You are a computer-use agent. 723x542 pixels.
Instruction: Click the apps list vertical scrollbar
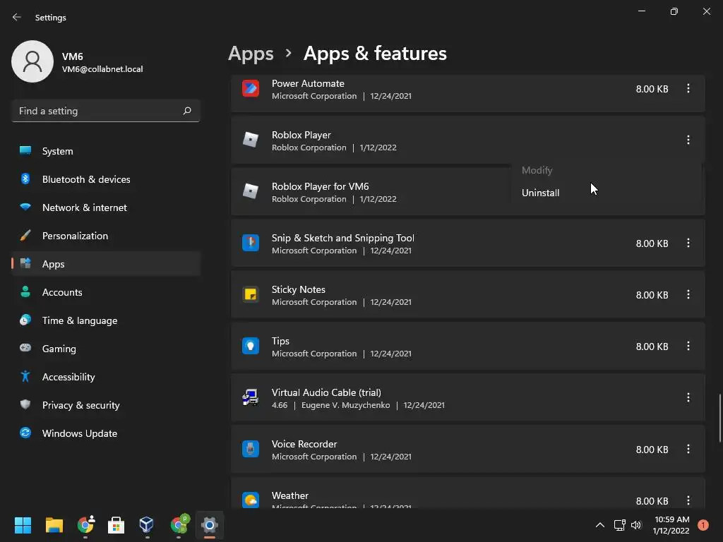(x=720, y=418)
